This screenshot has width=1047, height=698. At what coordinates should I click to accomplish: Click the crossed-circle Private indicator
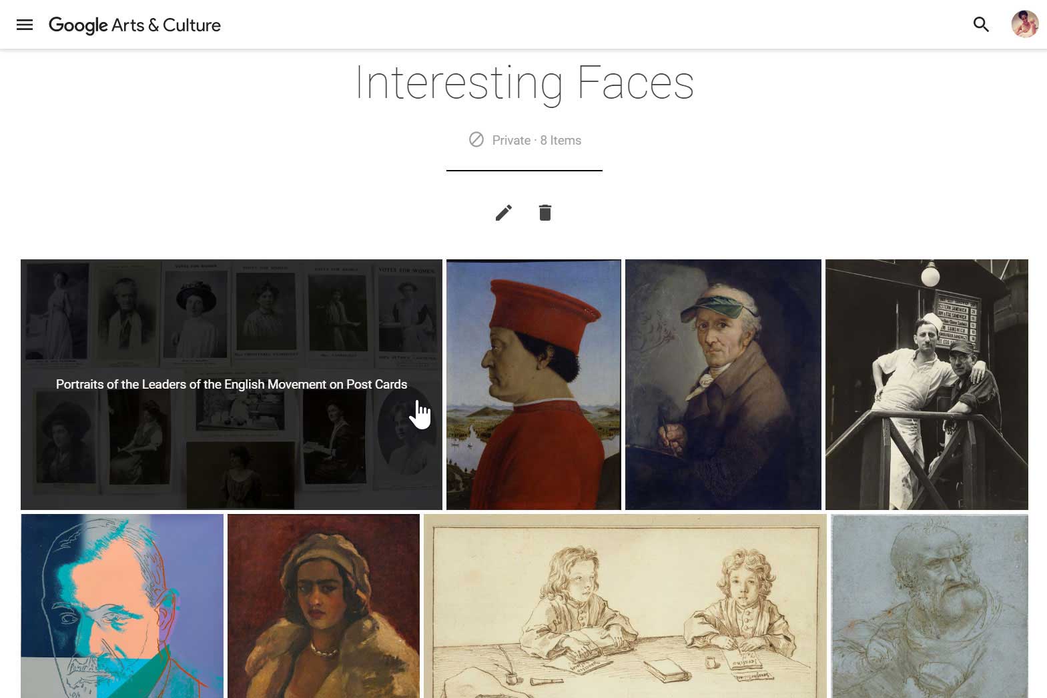[476, 140]
